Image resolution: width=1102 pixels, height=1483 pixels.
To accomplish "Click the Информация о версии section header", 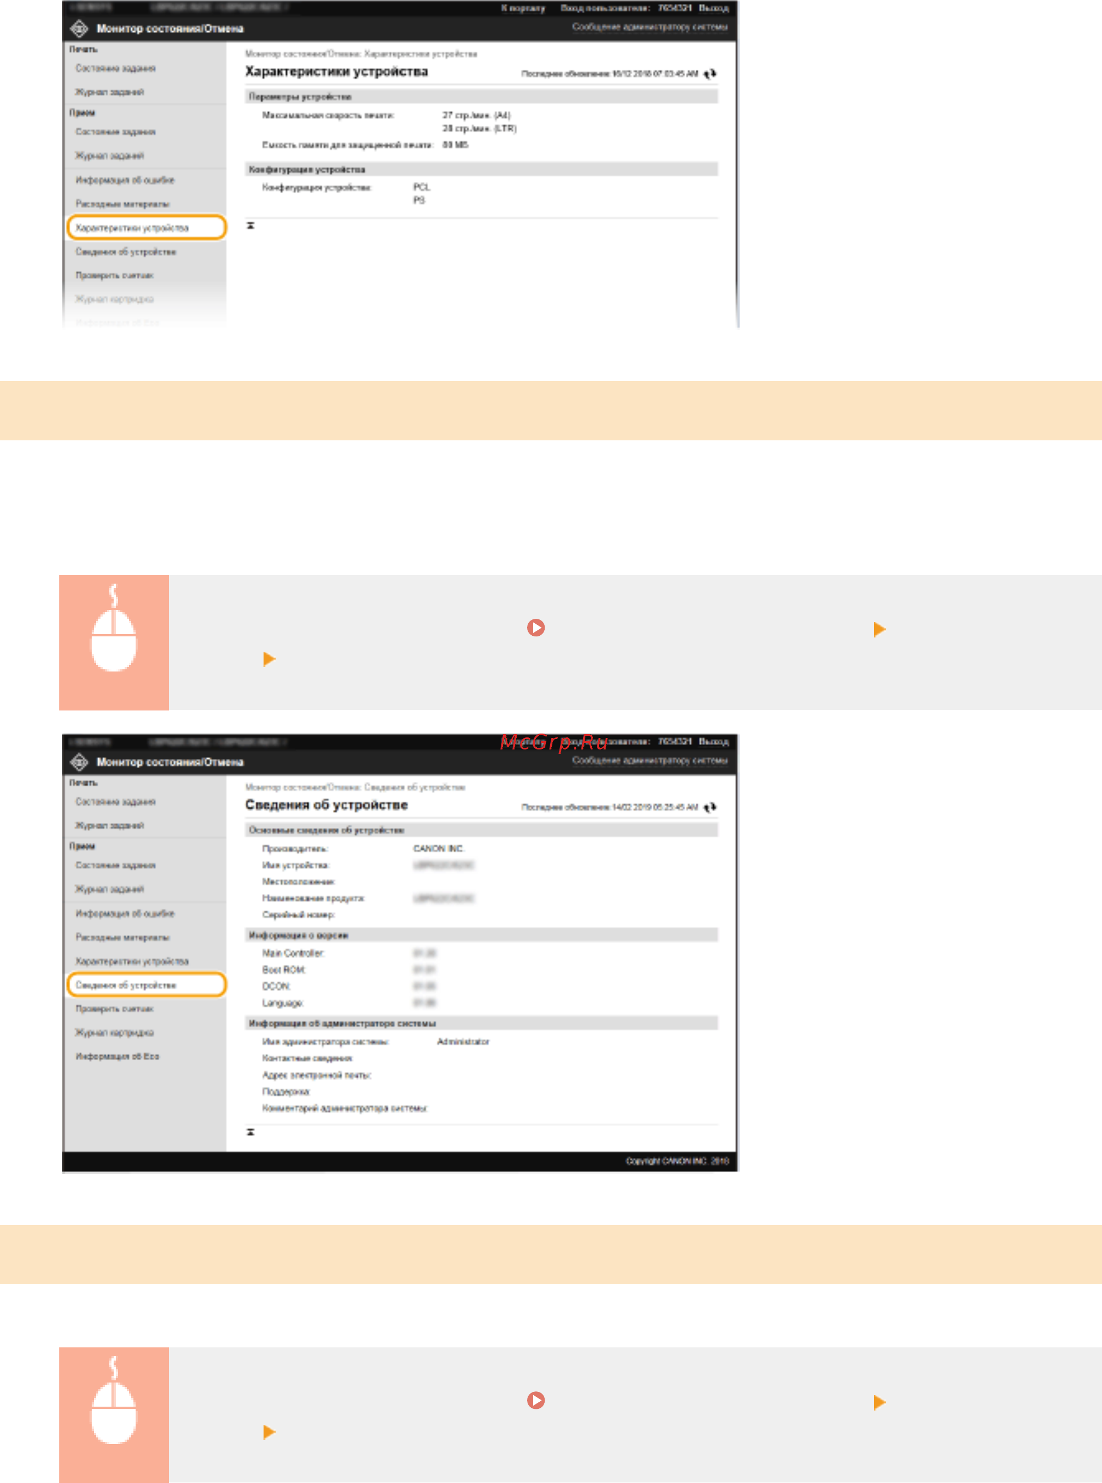I will [481, 935].
